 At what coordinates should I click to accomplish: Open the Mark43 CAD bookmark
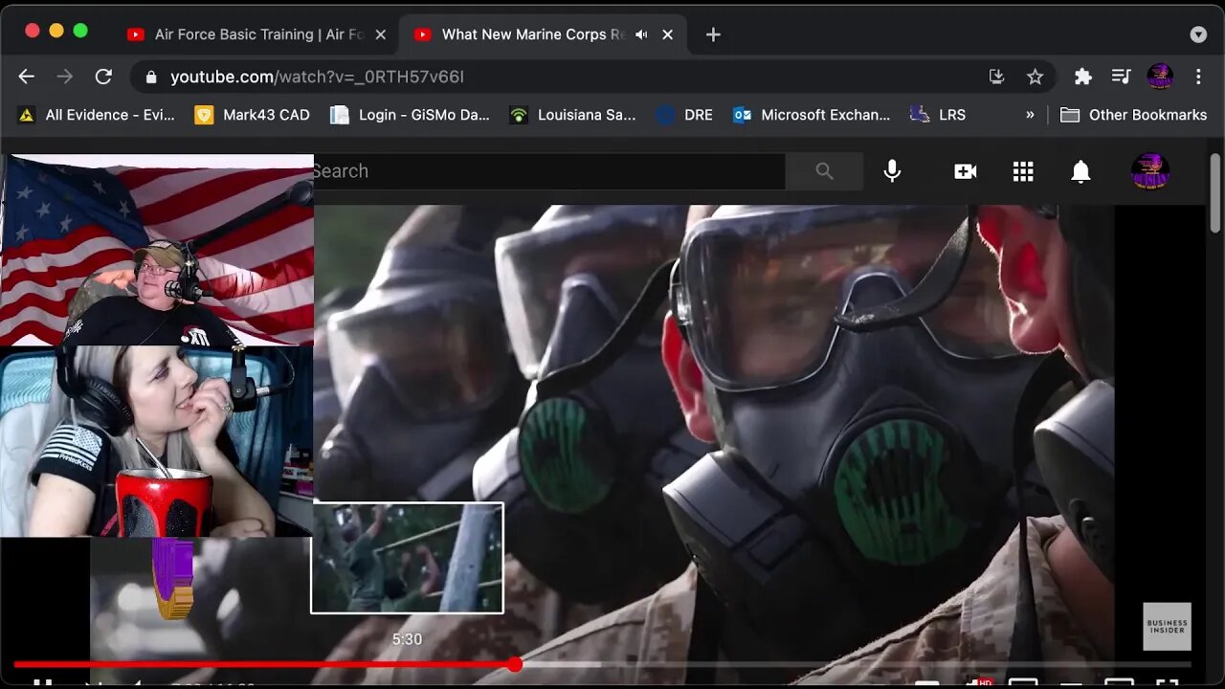click(252, 115)
